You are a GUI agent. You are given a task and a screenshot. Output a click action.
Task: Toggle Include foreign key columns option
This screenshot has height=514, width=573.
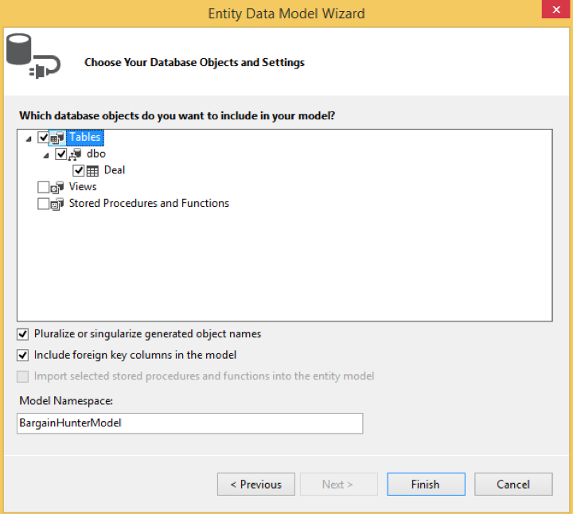click(22, 355)
